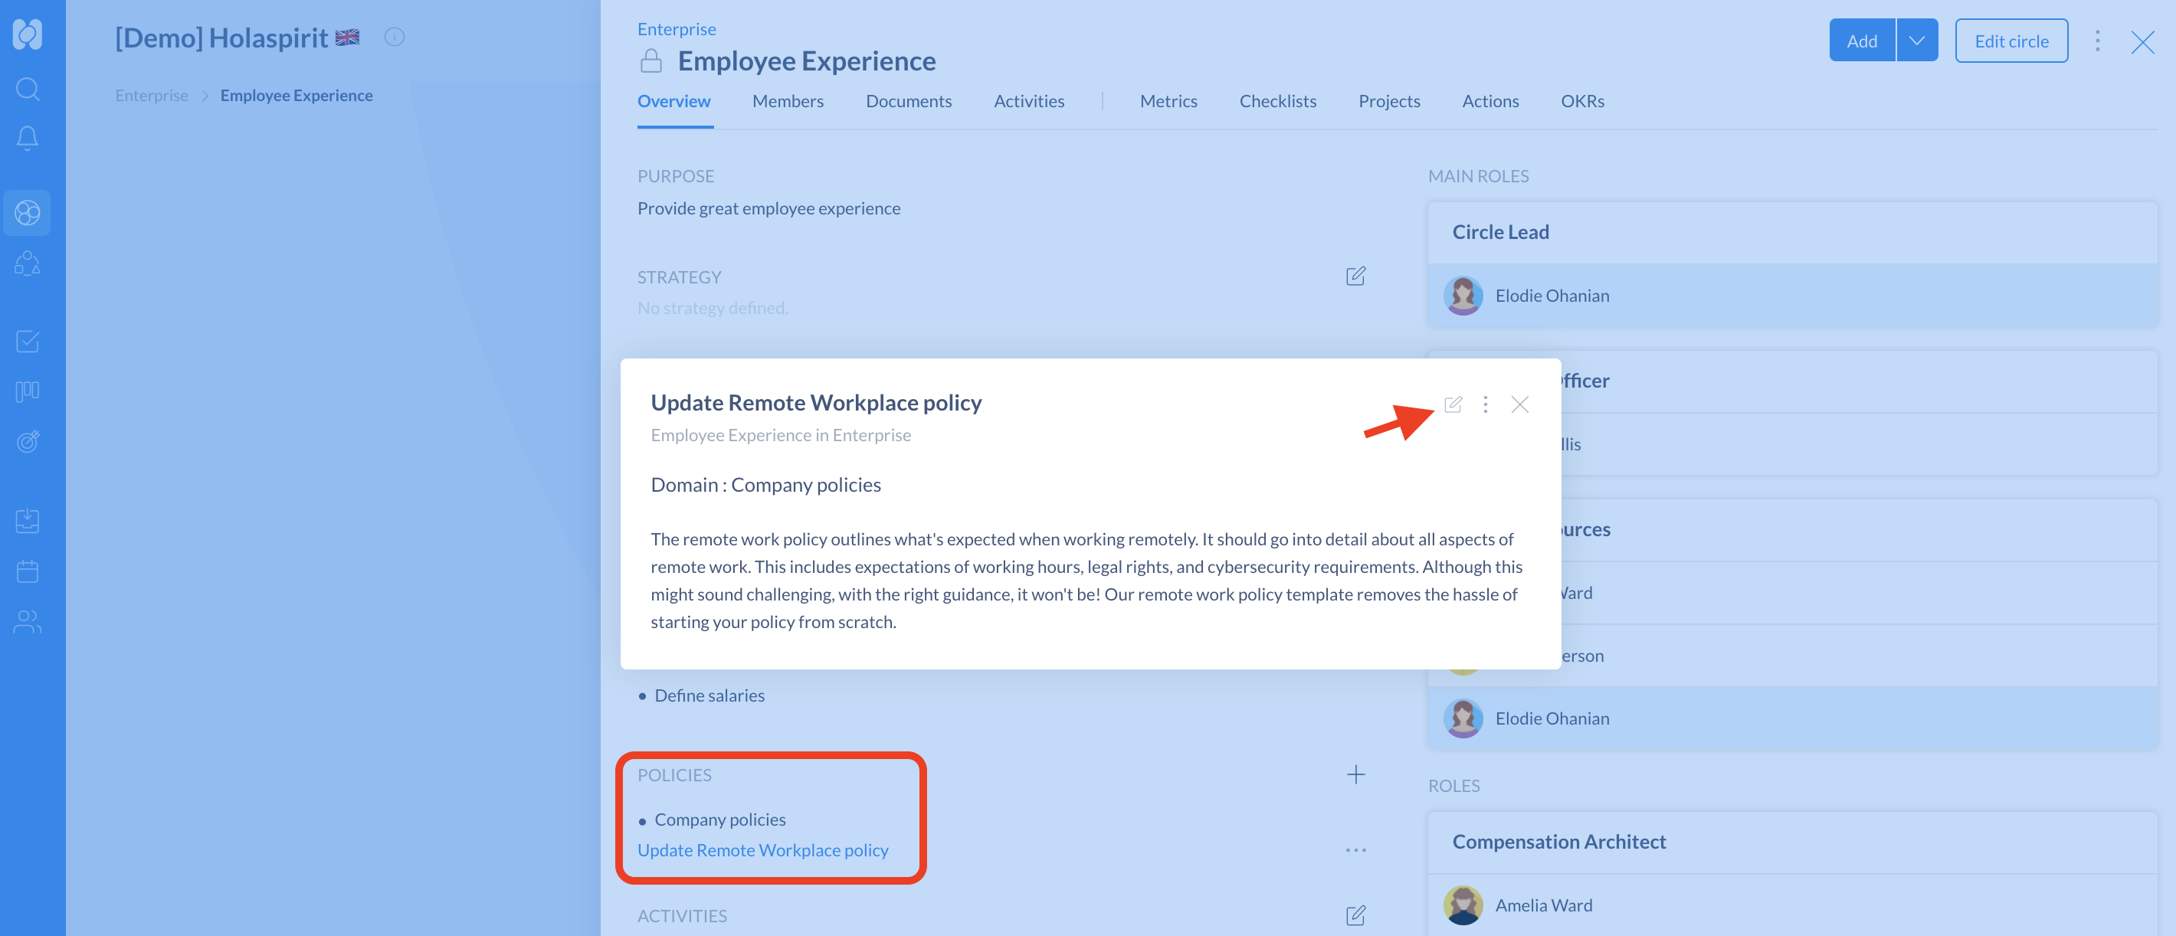Open the search icon in sidebar
Viewport: 2176px width, 936px height.
click(27, 89)
